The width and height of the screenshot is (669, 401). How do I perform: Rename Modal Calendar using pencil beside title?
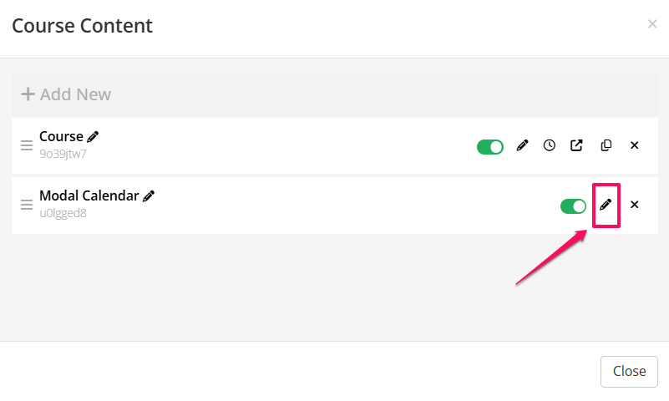pos(149,196)
